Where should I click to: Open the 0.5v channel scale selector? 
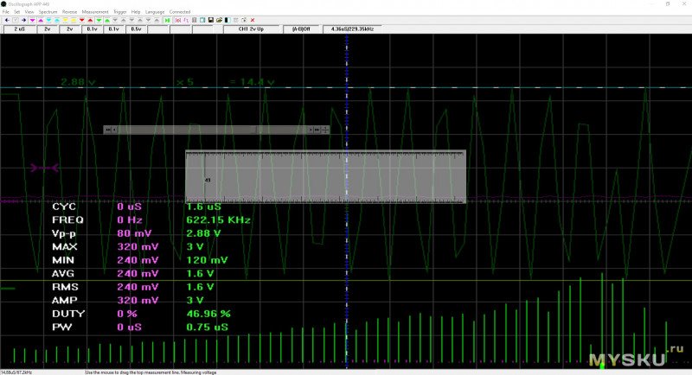(x=136, y=29)
